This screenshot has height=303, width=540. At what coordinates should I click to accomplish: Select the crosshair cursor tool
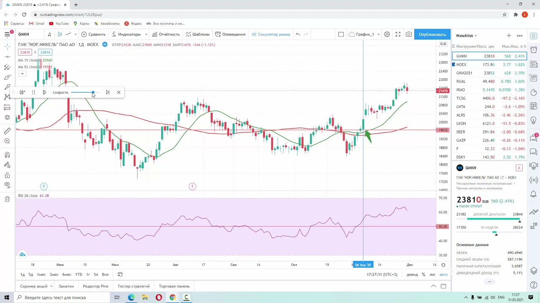point(7,46)
